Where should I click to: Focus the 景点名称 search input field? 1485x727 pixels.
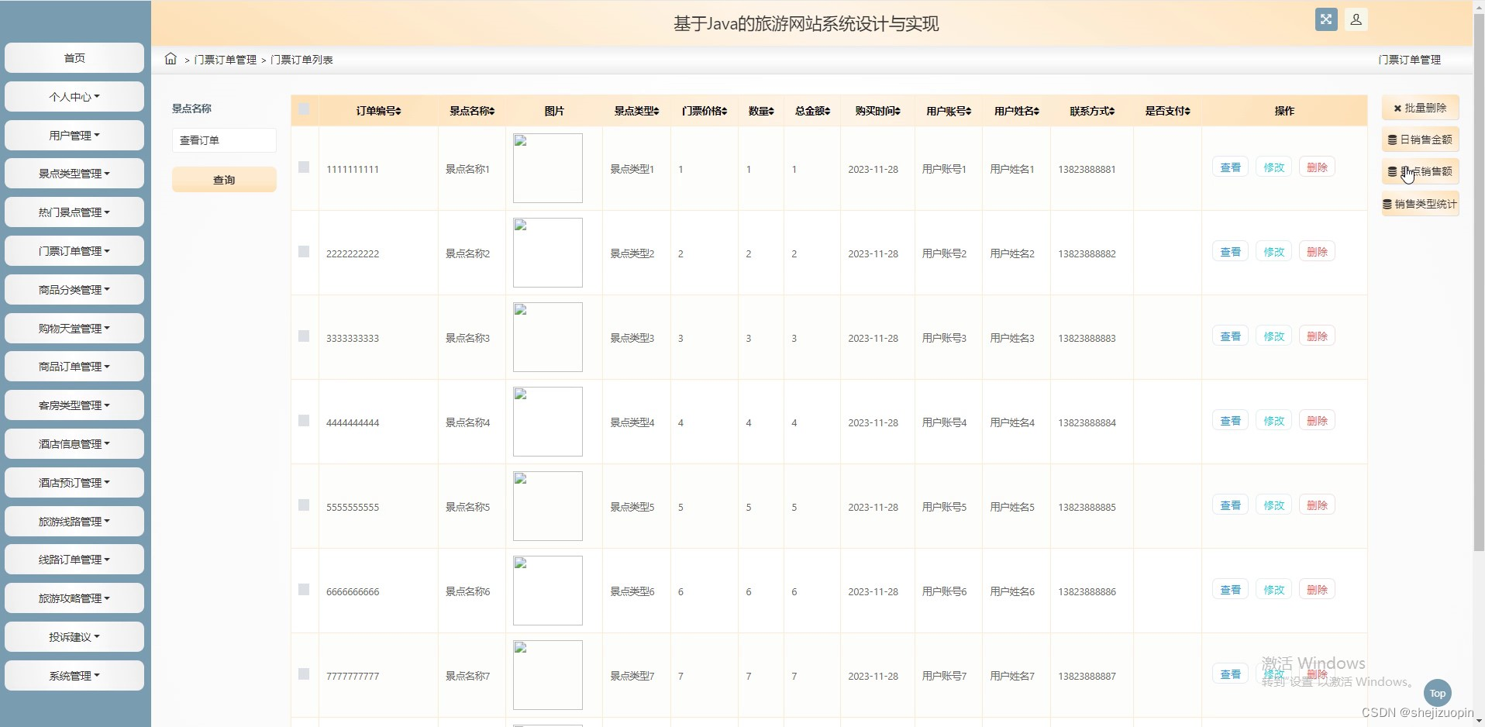coord(224,140)
